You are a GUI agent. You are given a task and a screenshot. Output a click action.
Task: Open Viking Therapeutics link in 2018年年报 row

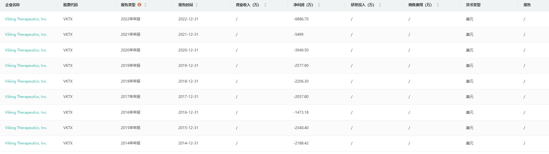point(26,81)
